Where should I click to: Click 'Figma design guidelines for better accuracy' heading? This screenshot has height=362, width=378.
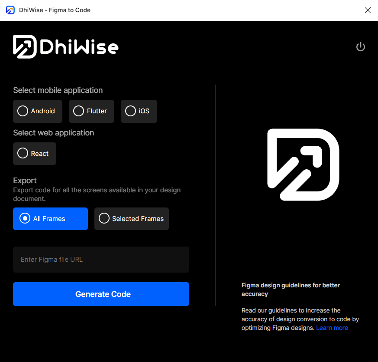tap(291, 290)
